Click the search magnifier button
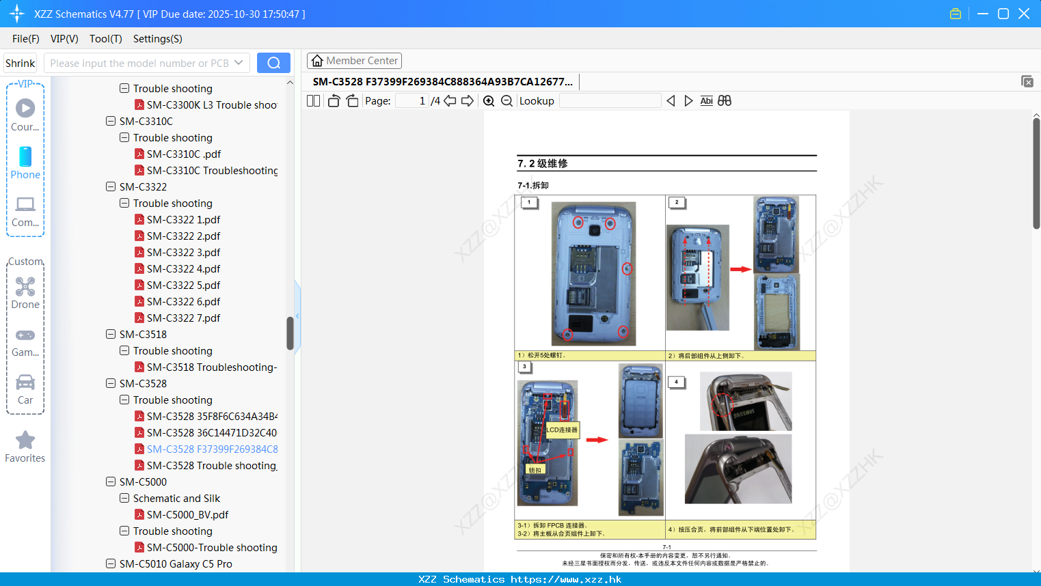The image size is (1041, 586). (x=273, y=63)
